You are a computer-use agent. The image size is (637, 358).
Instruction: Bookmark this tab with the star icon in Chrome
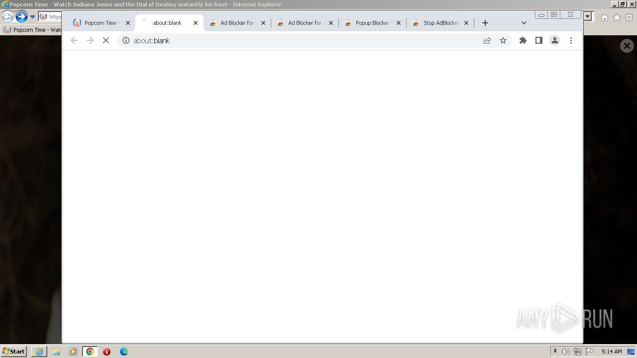503,40
